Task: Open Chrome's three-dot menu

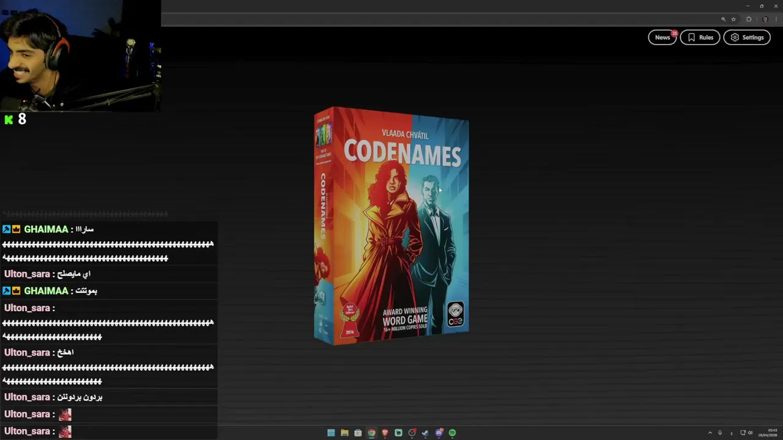Action: [776, 19]
